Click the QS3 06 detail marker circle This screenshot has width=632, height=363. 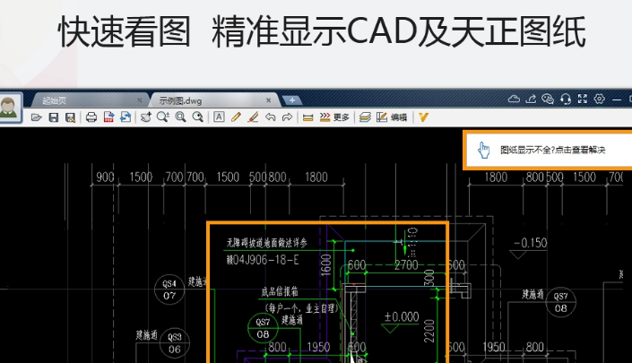[x=175, y=343]
